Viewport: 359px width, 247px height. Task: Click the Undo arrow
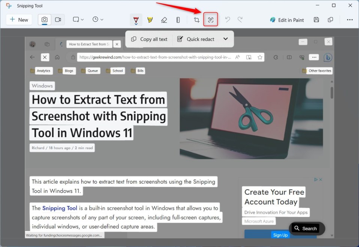pos(227,20)
